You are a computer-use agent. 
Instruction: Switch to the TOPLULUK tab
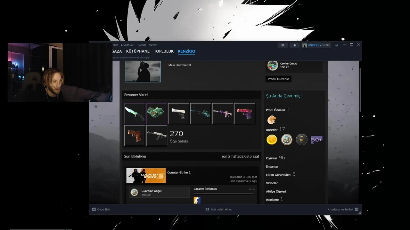(x=164, y=51)
